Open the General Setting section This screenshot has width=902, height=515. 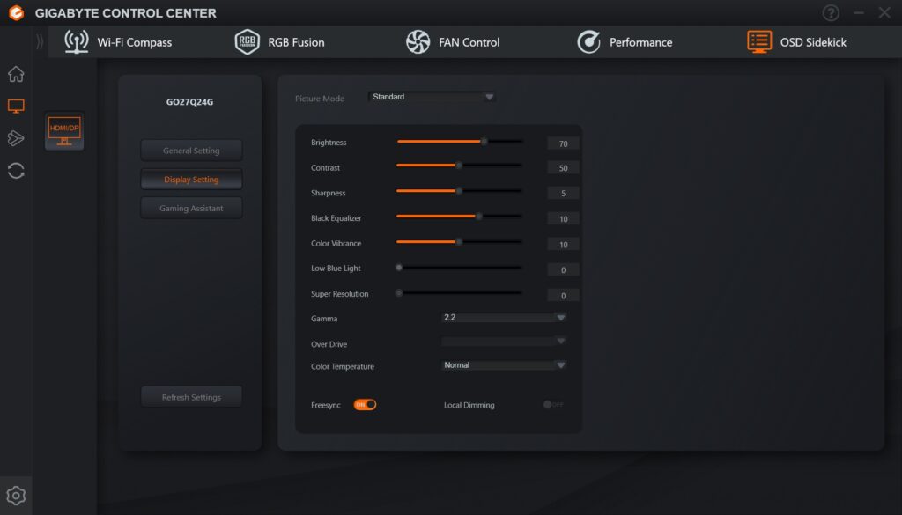(x=191, y=151)
